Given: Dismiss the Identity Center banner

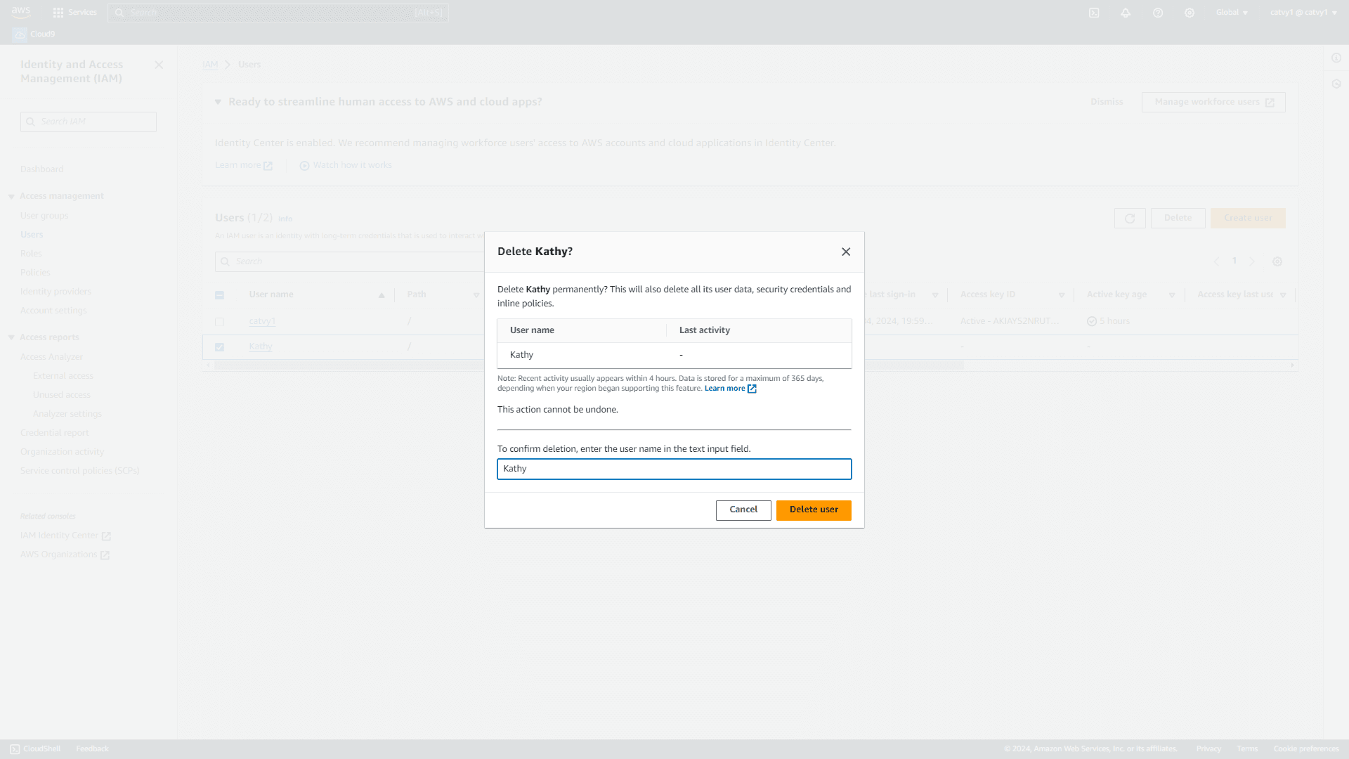Looking at the screenshot, I should coord(1107,103).
